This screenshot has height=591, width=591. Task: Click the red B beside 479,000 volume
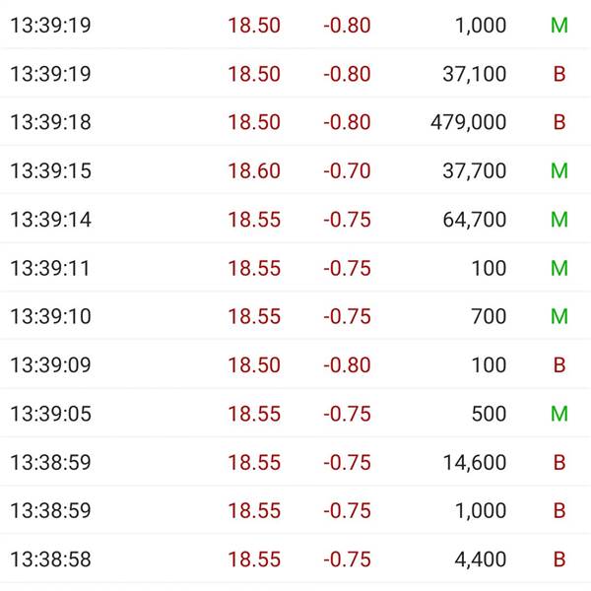(x=559, y=122)
